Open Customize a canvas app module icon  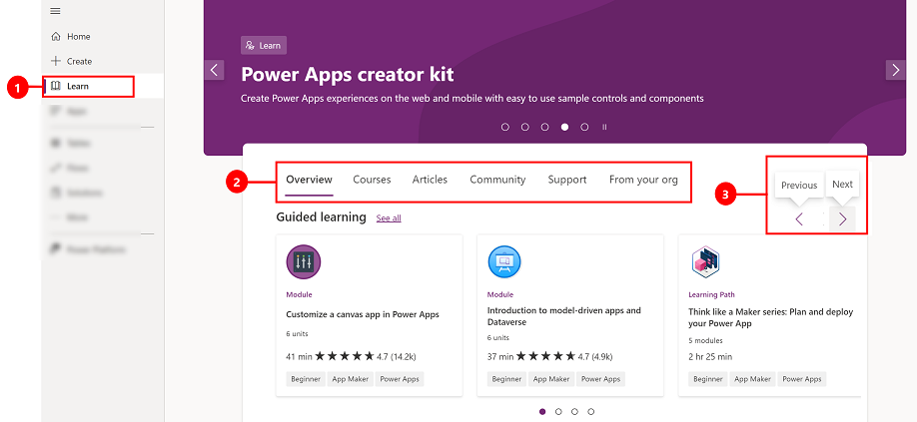tap(304, 262)
